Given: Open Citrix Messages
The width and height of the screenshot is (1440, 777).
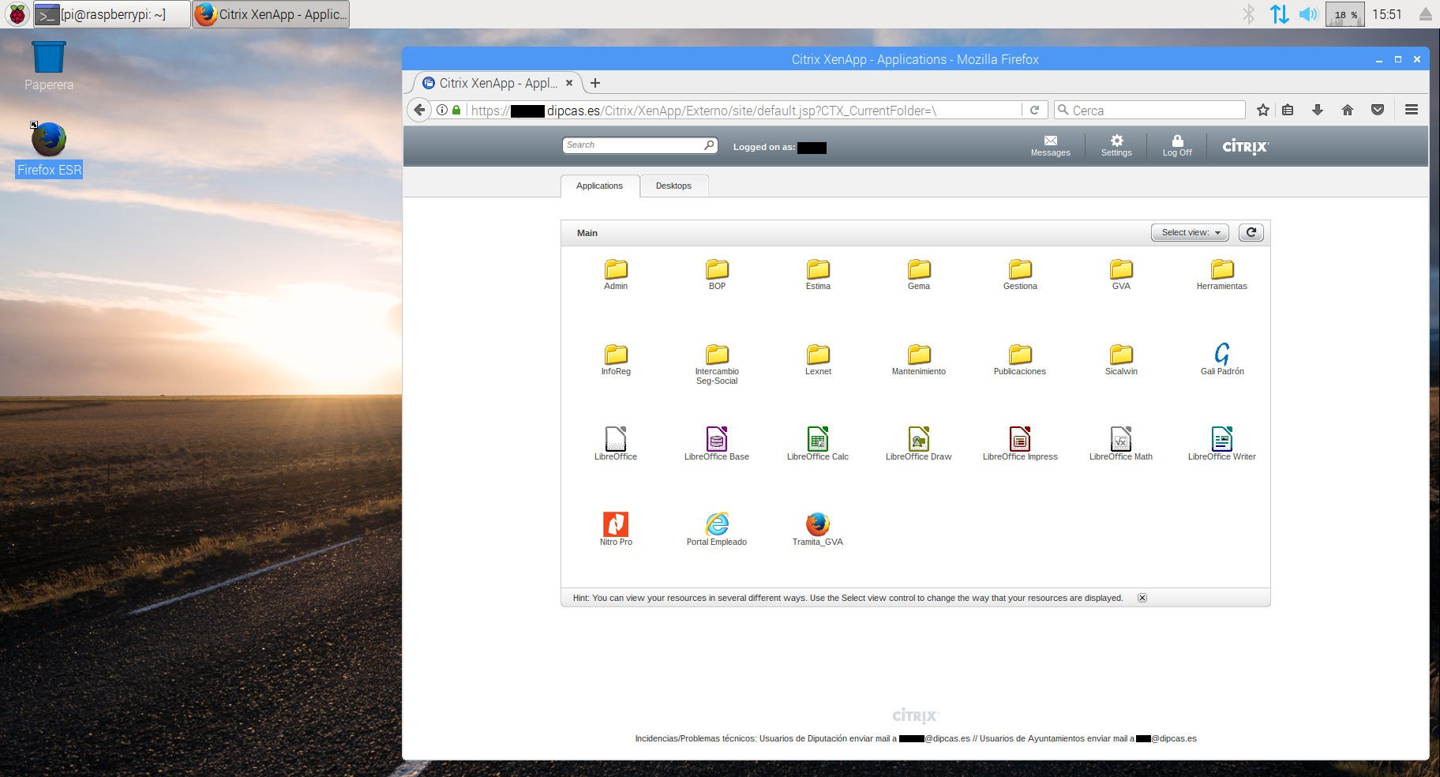Looking at the screenshot, I should (1050, 146).
